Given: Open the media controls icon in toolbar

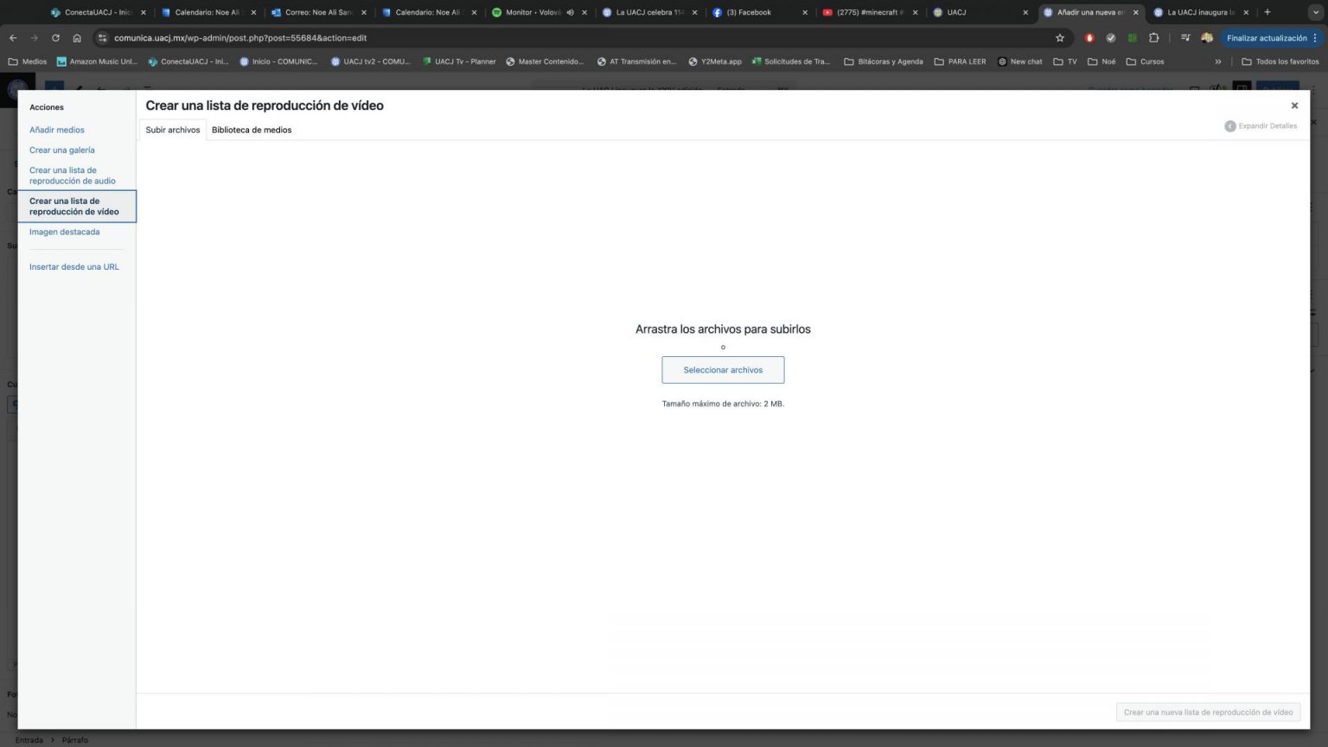Looking at the screenshot, I should 1185,38.
